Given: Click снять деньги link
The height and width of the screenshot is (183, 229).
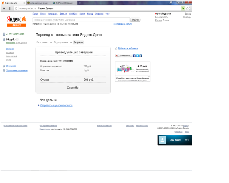Looking at the screenshot, I should (21, 43).
